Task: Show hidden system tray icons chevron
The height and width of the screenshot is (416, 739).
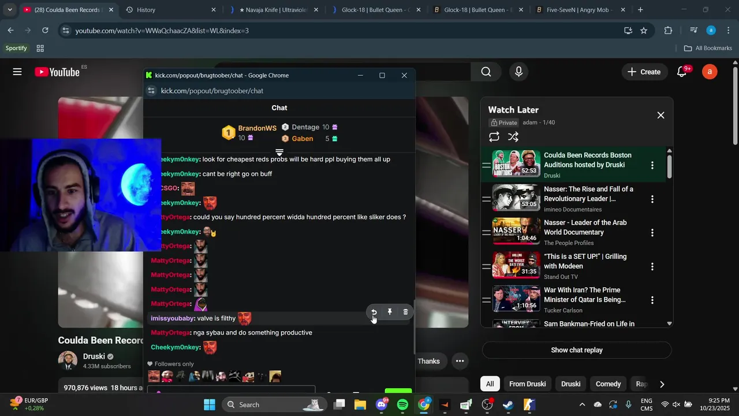Action: 582,404
